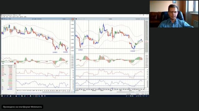Click the 0.04444 label on left chart
The height and width of the screenshot is (111, 199).
pos(66,52)
